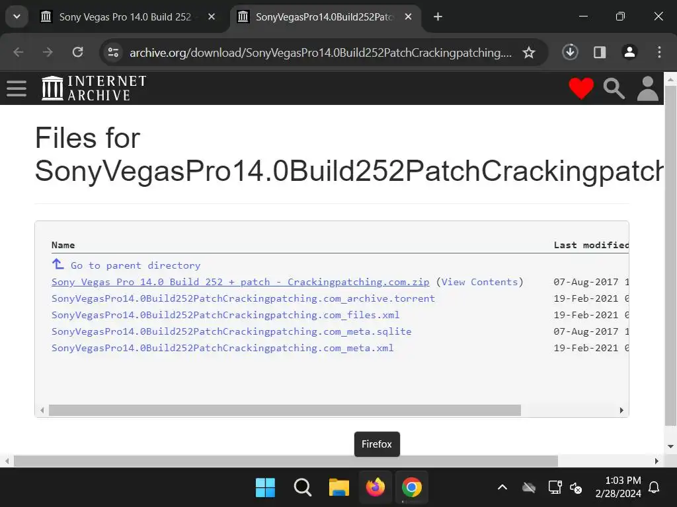Click the page vertical scrollbar thumb
This screenshot has width=677, height=507.
coord(670,255)
